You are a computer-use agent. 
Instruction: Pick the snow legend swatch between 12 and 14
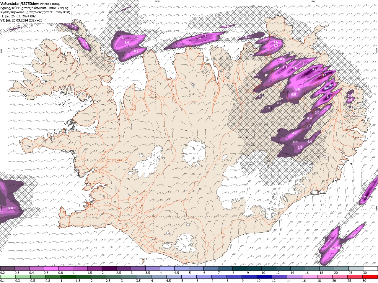(283, 269)
